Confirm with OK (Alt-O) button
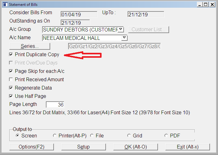The image size is (218, 155). click(x=136, y=147)
